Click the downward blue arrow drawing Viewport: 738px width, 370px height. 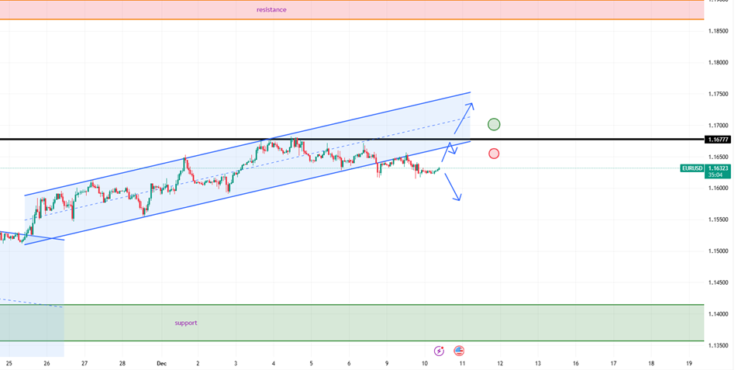click(453, 188)
